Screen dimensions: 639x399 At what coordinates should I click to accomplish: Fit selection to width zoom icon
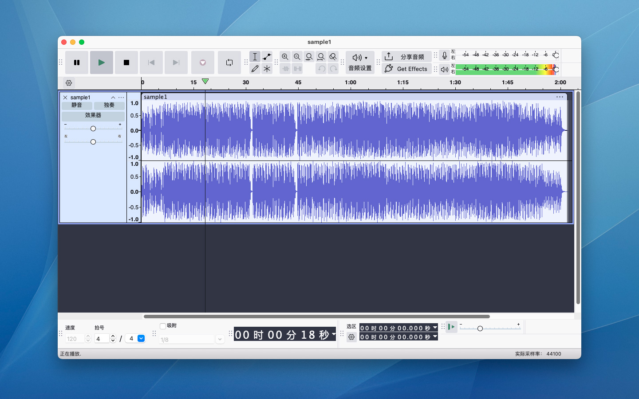(309, 57)
